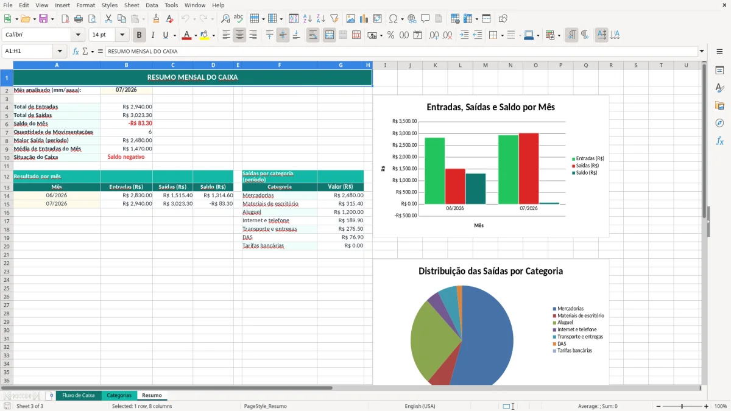
Task: Expand the Underline style dropdown arrow
Action: 175,35
